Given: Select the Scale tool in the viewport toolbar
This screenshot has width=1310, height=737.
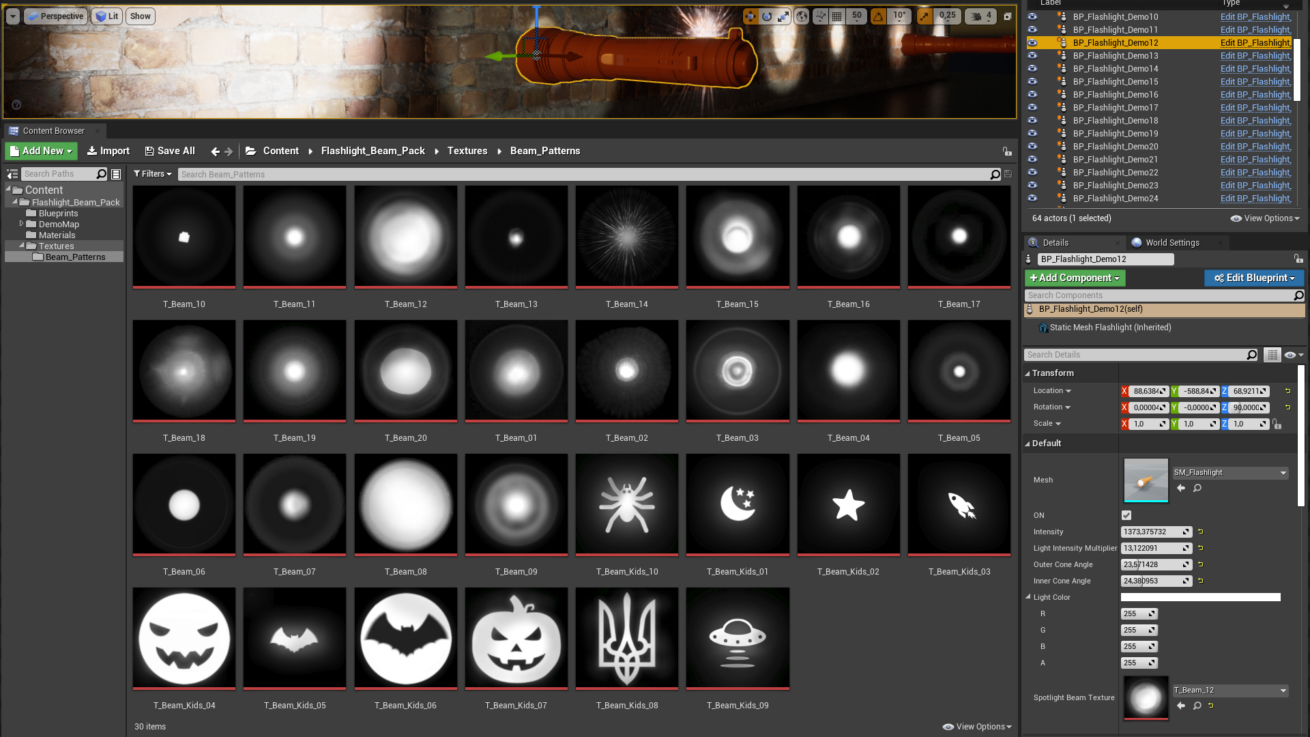Looking at the screenshot, I should pos(783,16).
